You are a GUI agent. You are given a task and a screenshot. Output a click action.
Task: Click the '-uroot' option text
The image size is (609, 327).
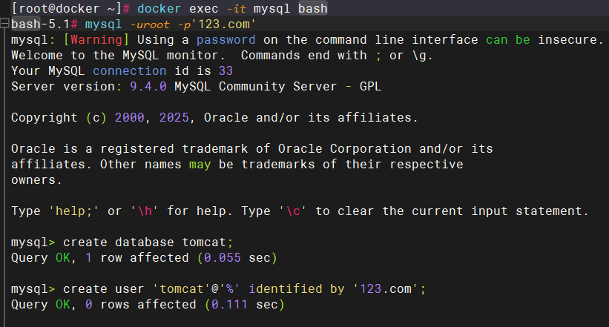(150, 24)
